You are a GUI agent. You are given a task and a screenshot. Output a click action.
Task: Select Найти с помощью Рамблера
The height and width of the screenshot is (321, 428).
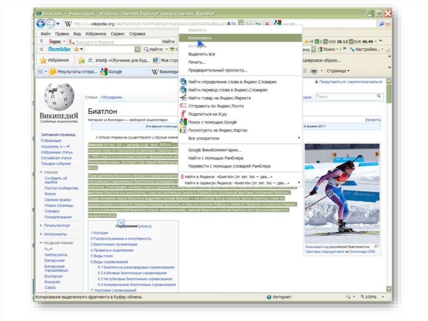pos(240,158)
